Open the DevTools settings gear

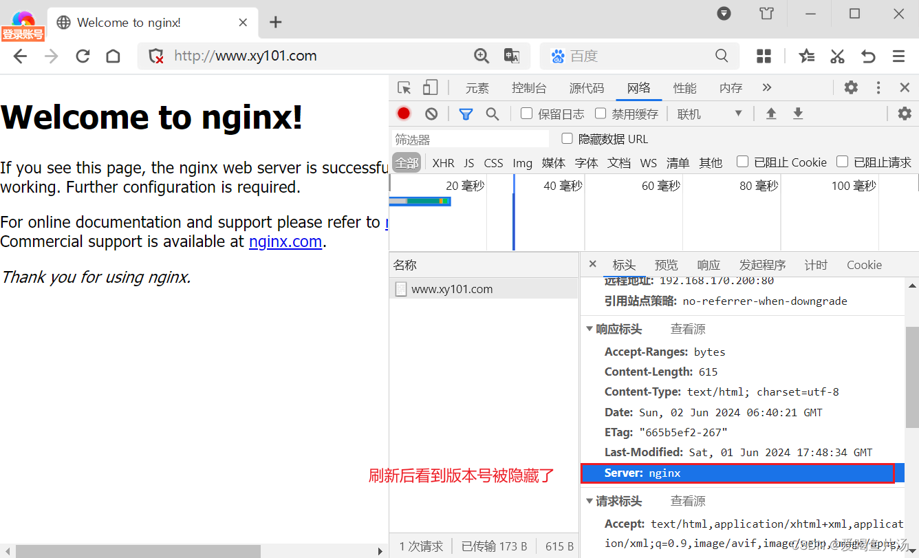pos(851,87)
